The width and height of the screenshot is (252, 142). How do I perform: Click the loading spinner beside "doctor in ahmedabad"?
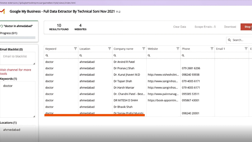tap(2, 26)
